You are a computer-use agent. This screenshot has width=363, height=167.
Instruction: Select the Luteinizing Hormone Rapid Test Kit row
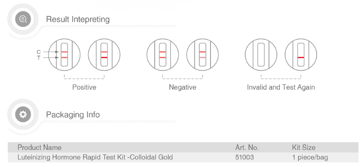(183, 157)
